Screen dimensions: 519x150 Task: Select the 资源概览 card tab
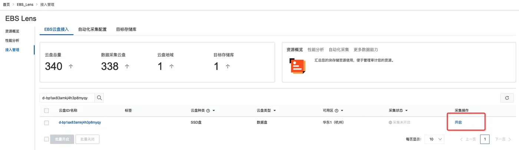(295, 49)
